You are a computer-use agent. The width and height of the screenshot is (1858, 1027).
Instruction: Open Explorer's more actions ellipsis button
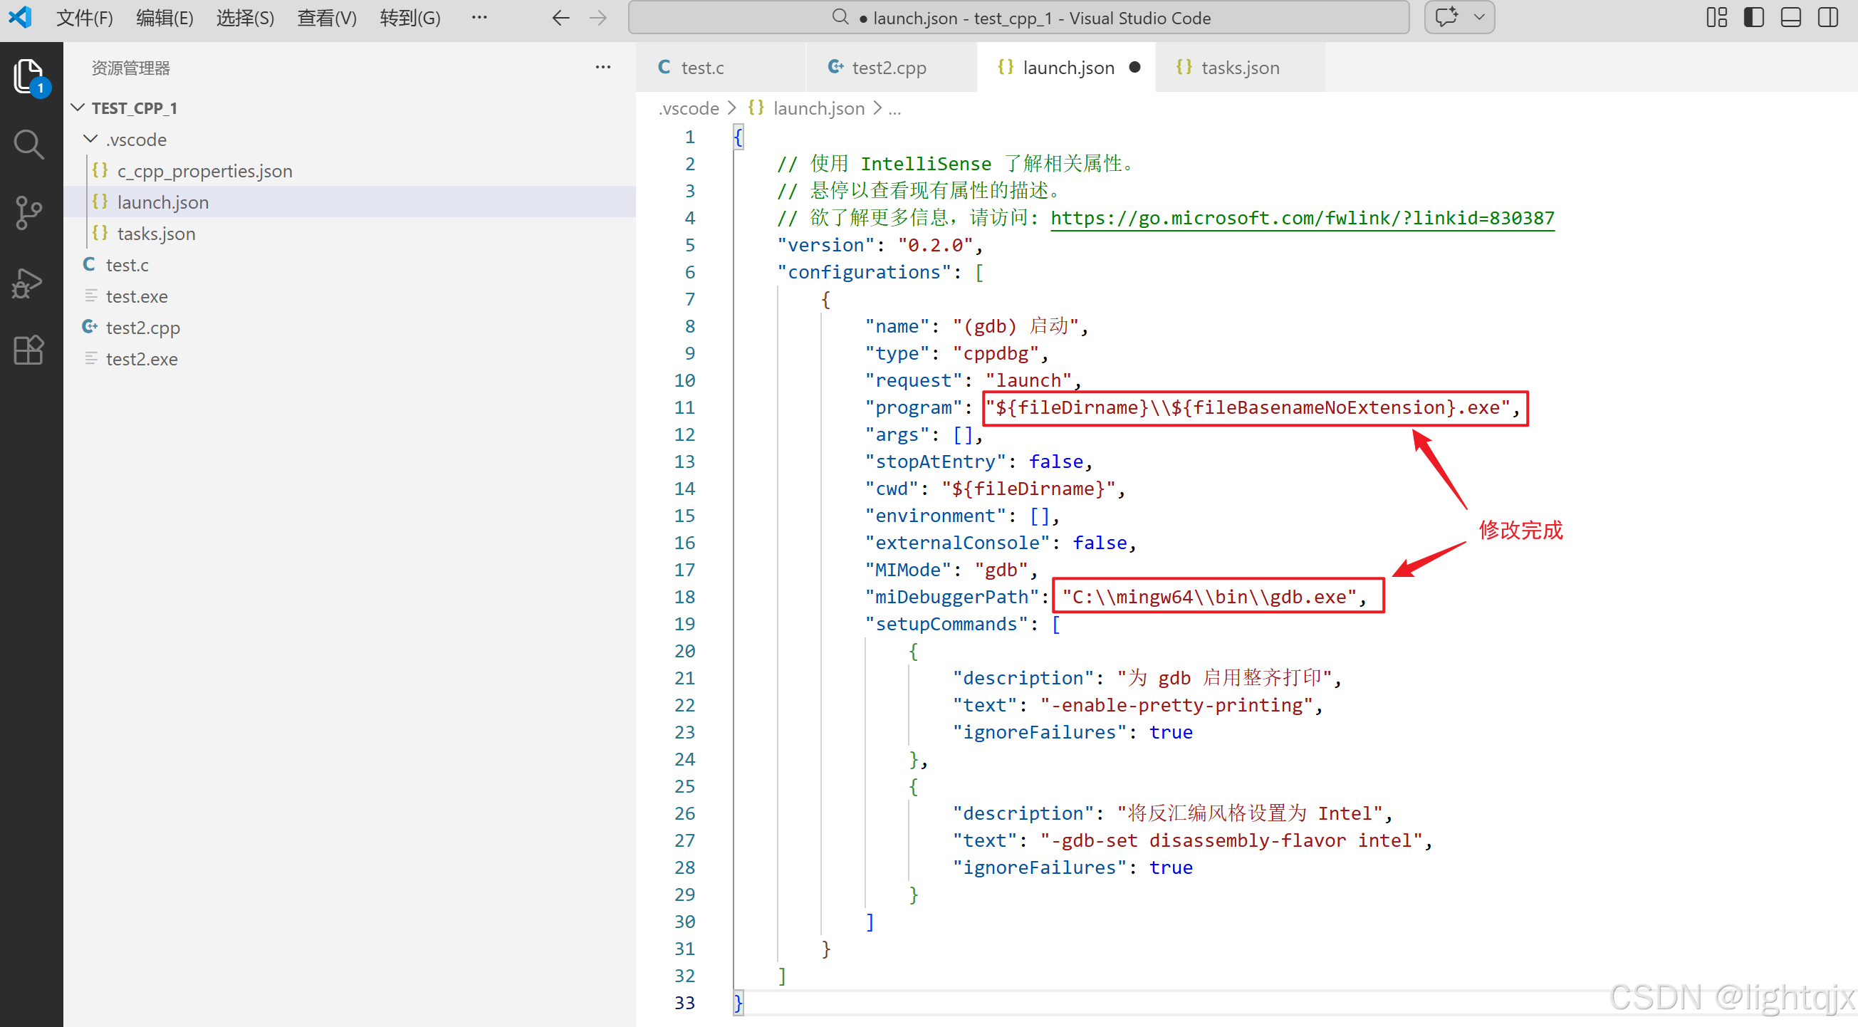(603, 68)
